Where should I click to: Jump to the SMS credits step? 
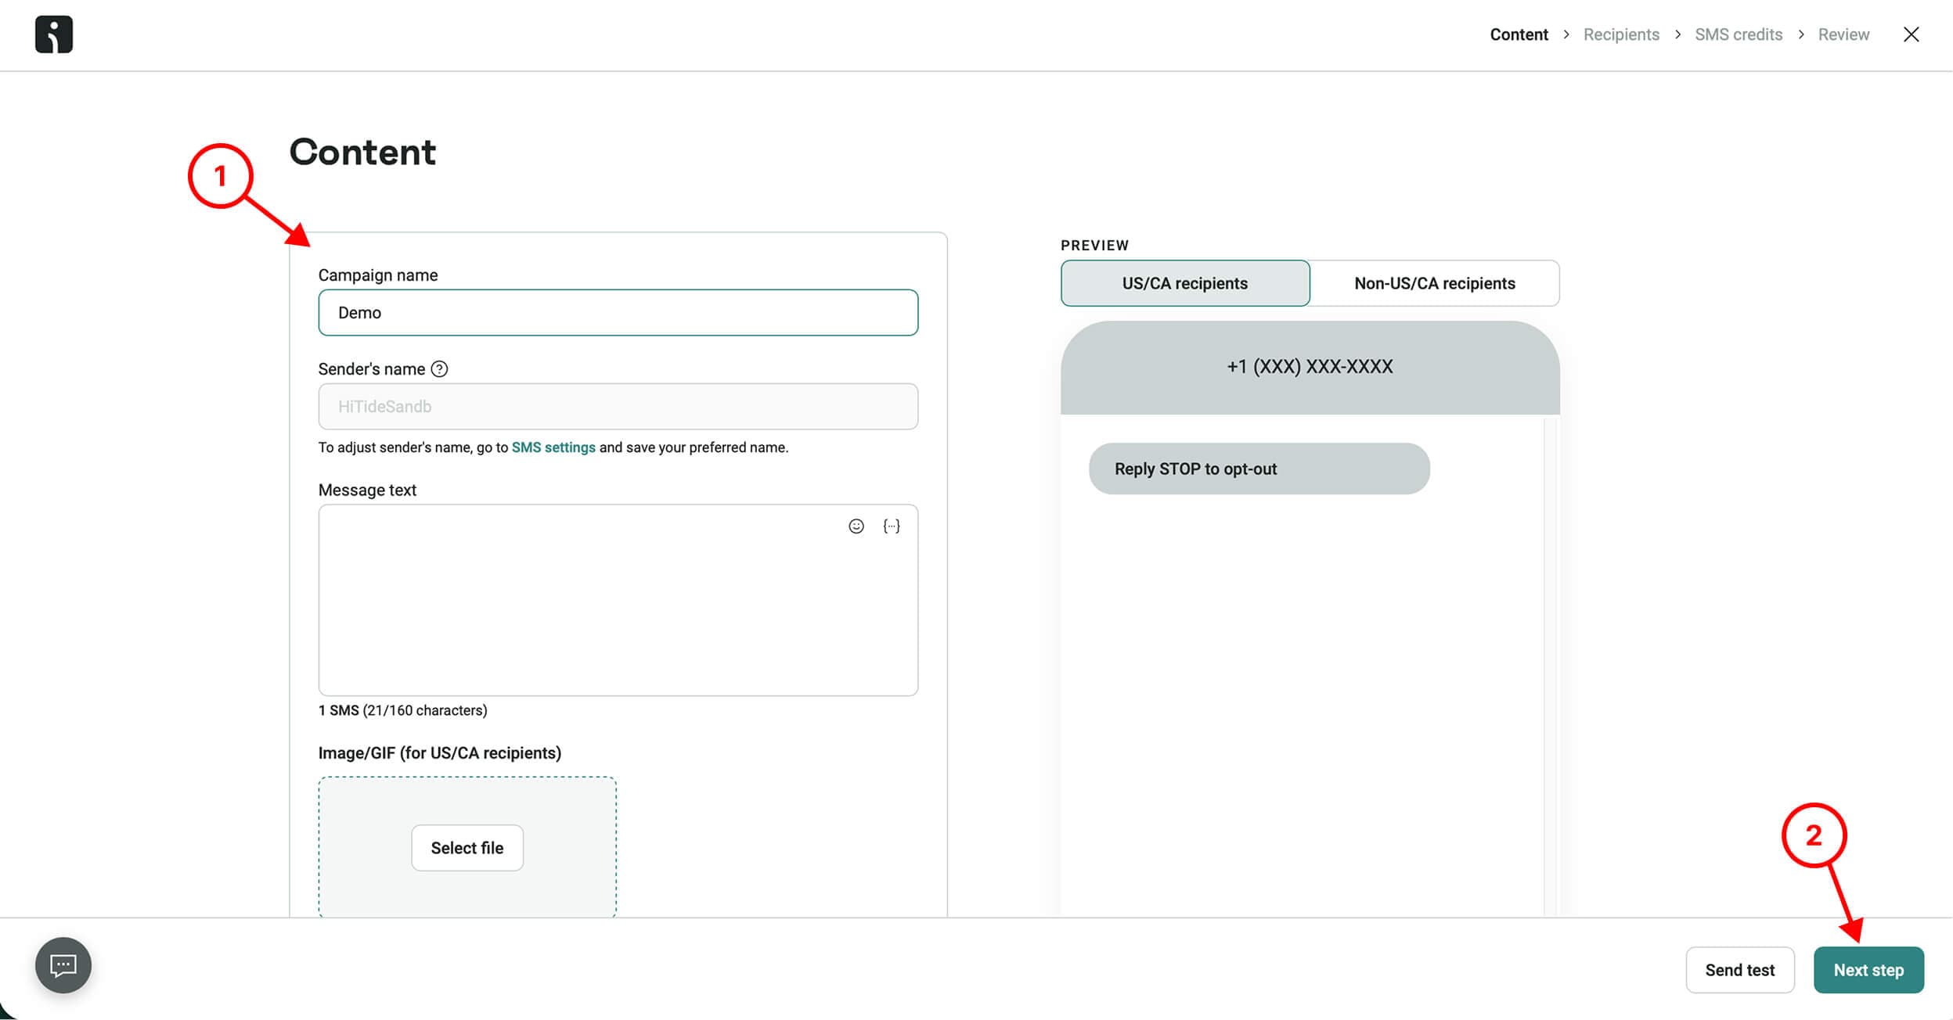click(x=1739, y=34)
